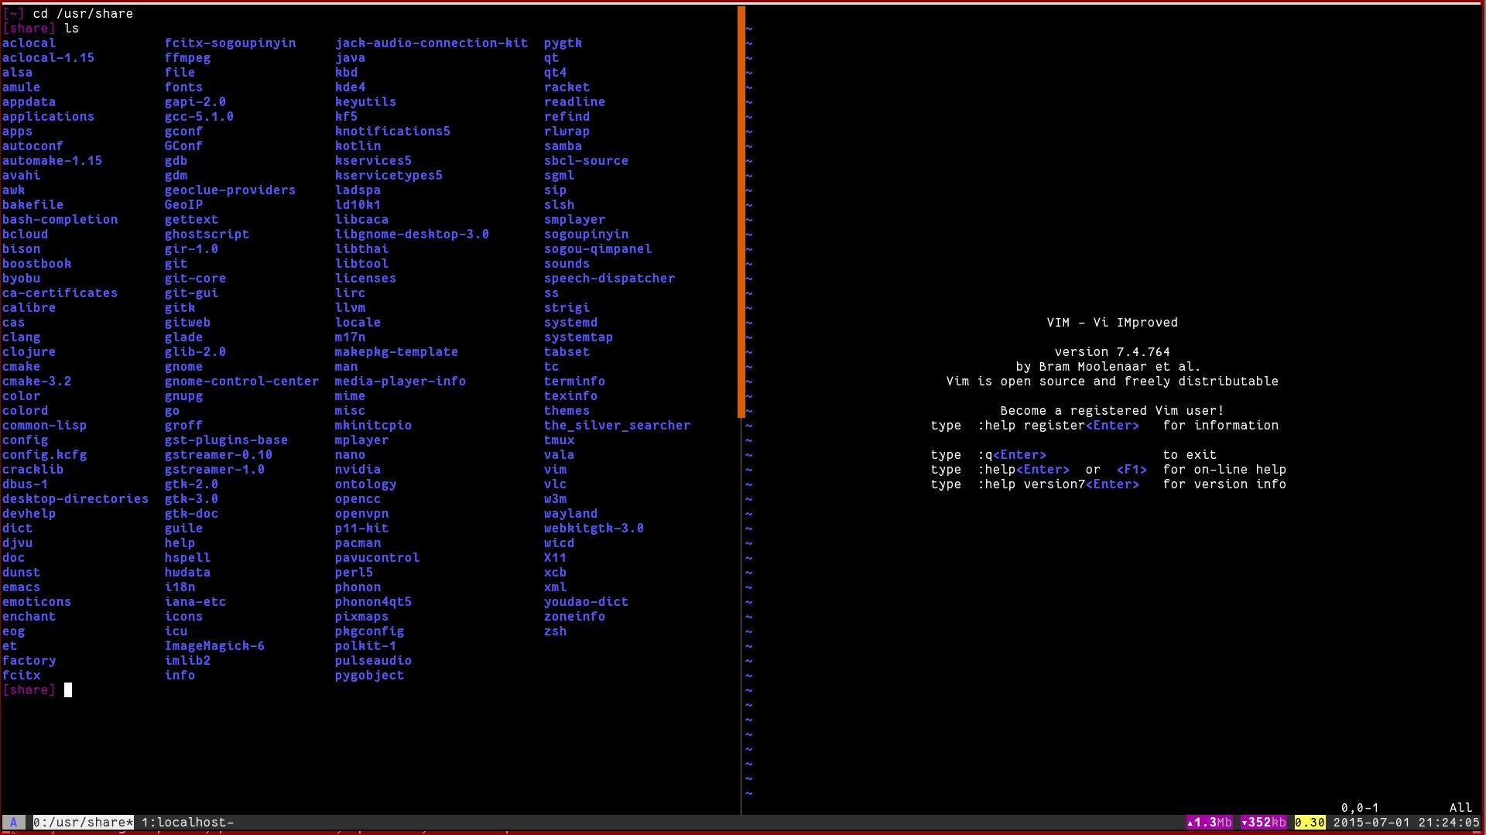This screenshot has height=835, width=1486.
Task: Click 'VIM - Vi IMproved' title in Vim
Action: 1112,322
